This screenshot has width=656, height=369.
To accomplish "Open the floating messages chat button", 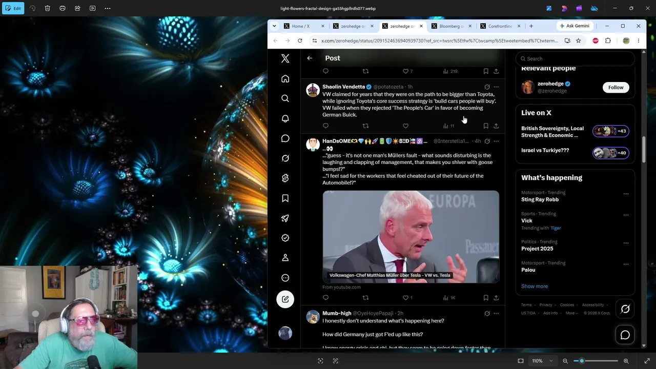I will click(x=625, y=335).
